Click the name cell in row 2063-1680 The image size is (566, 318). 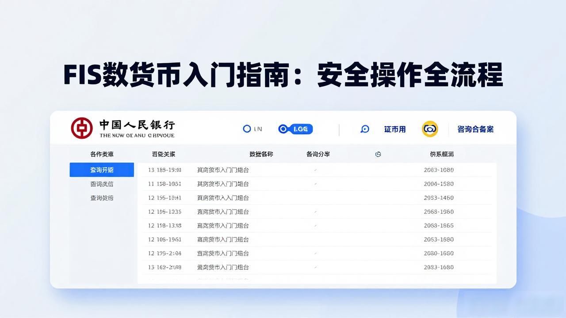pyautogui.click(x=223, y=239)
